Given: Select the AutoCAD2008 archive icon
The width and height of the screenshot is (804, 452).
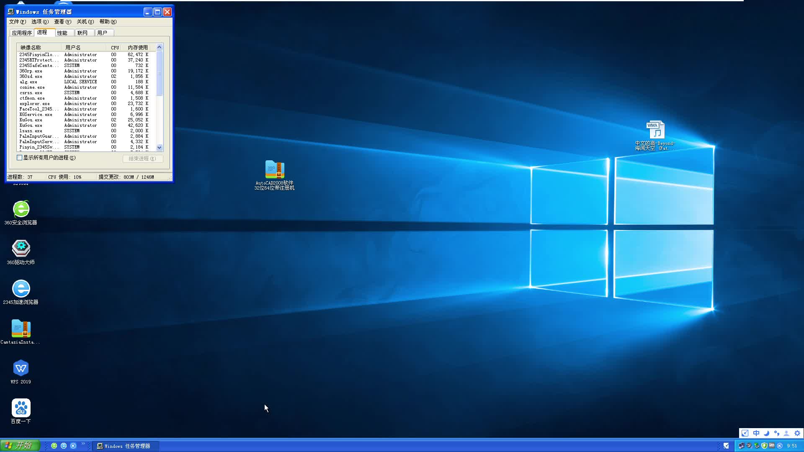Looking at the screenshot, I should pos(275,170).
